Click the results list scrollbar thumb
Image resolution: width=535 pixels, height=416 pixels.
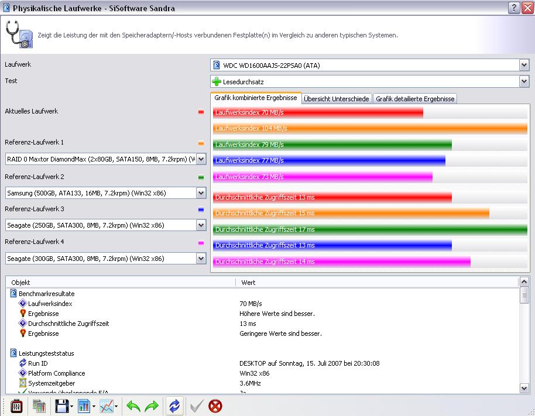(524, 295)
